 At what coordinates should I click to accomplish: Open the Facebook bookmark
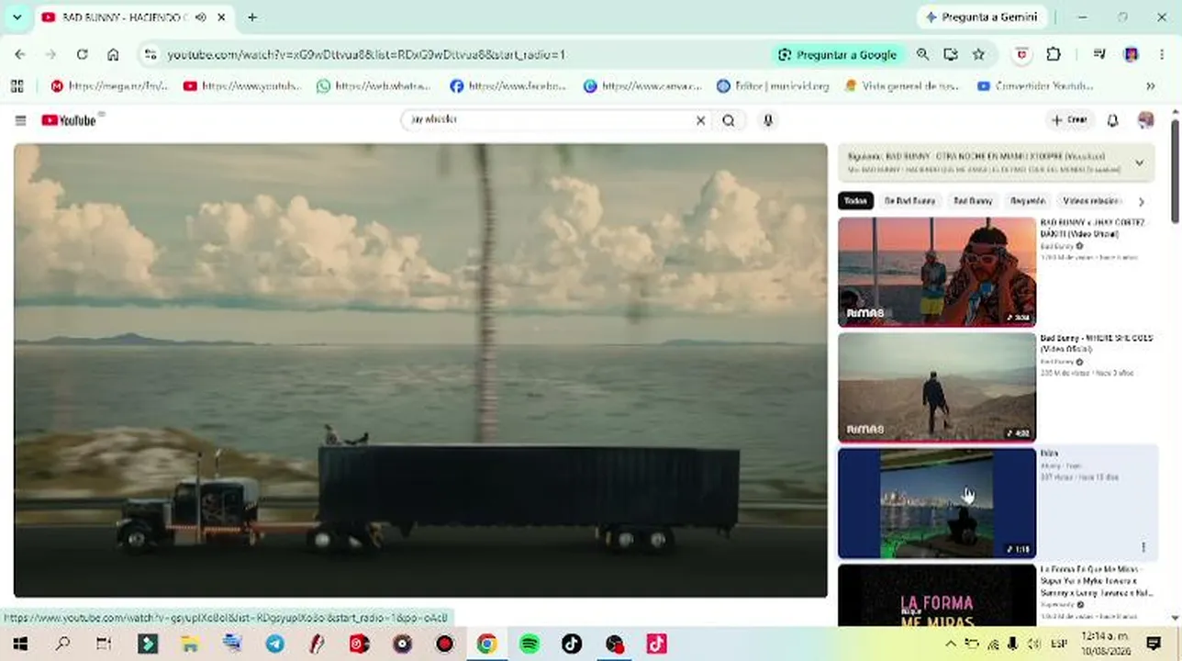click(x=507, y=86)
